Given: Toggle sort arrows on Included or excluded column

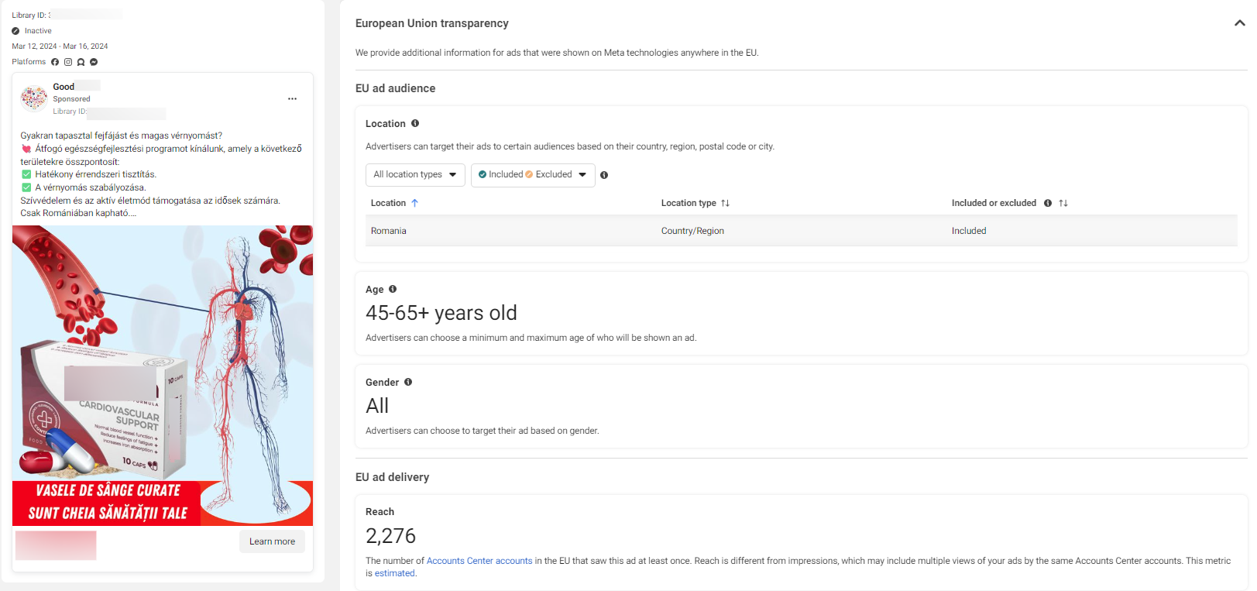Looking at the screenshot, I should pyautogui.click(x=1063, y=203).
